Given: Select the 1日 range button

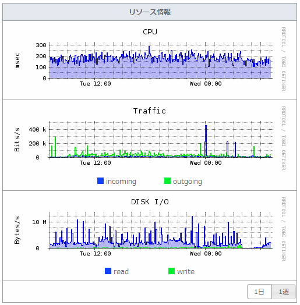Looking at the screenshot, I should [259, 292].
